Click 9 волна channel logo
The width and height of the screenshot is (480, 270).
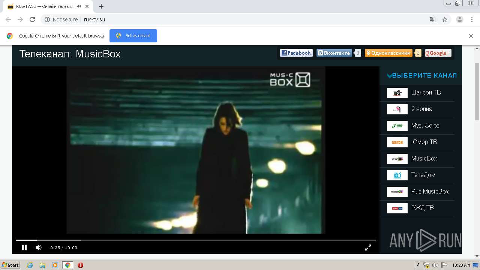397,109
